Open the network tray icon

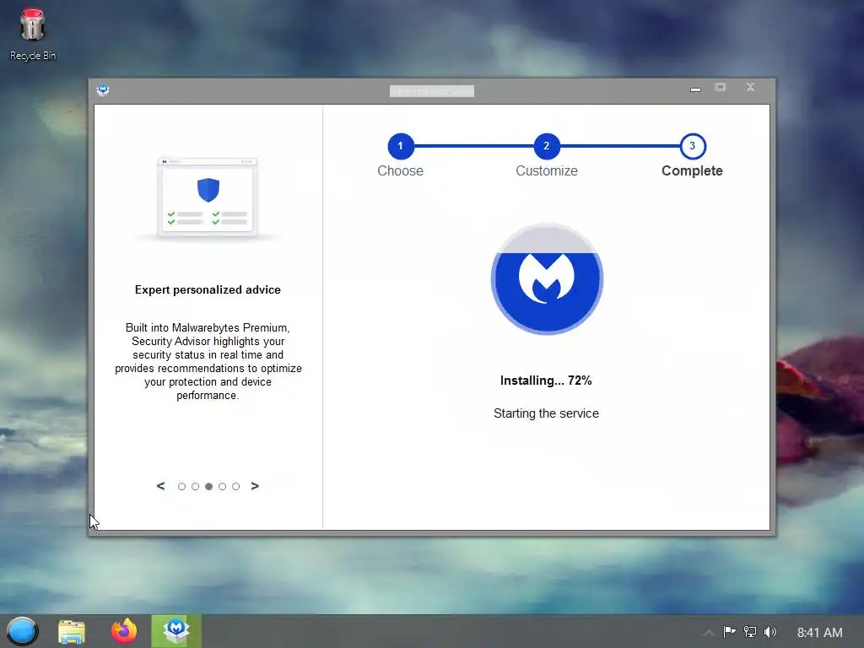[x=750, y=631]
